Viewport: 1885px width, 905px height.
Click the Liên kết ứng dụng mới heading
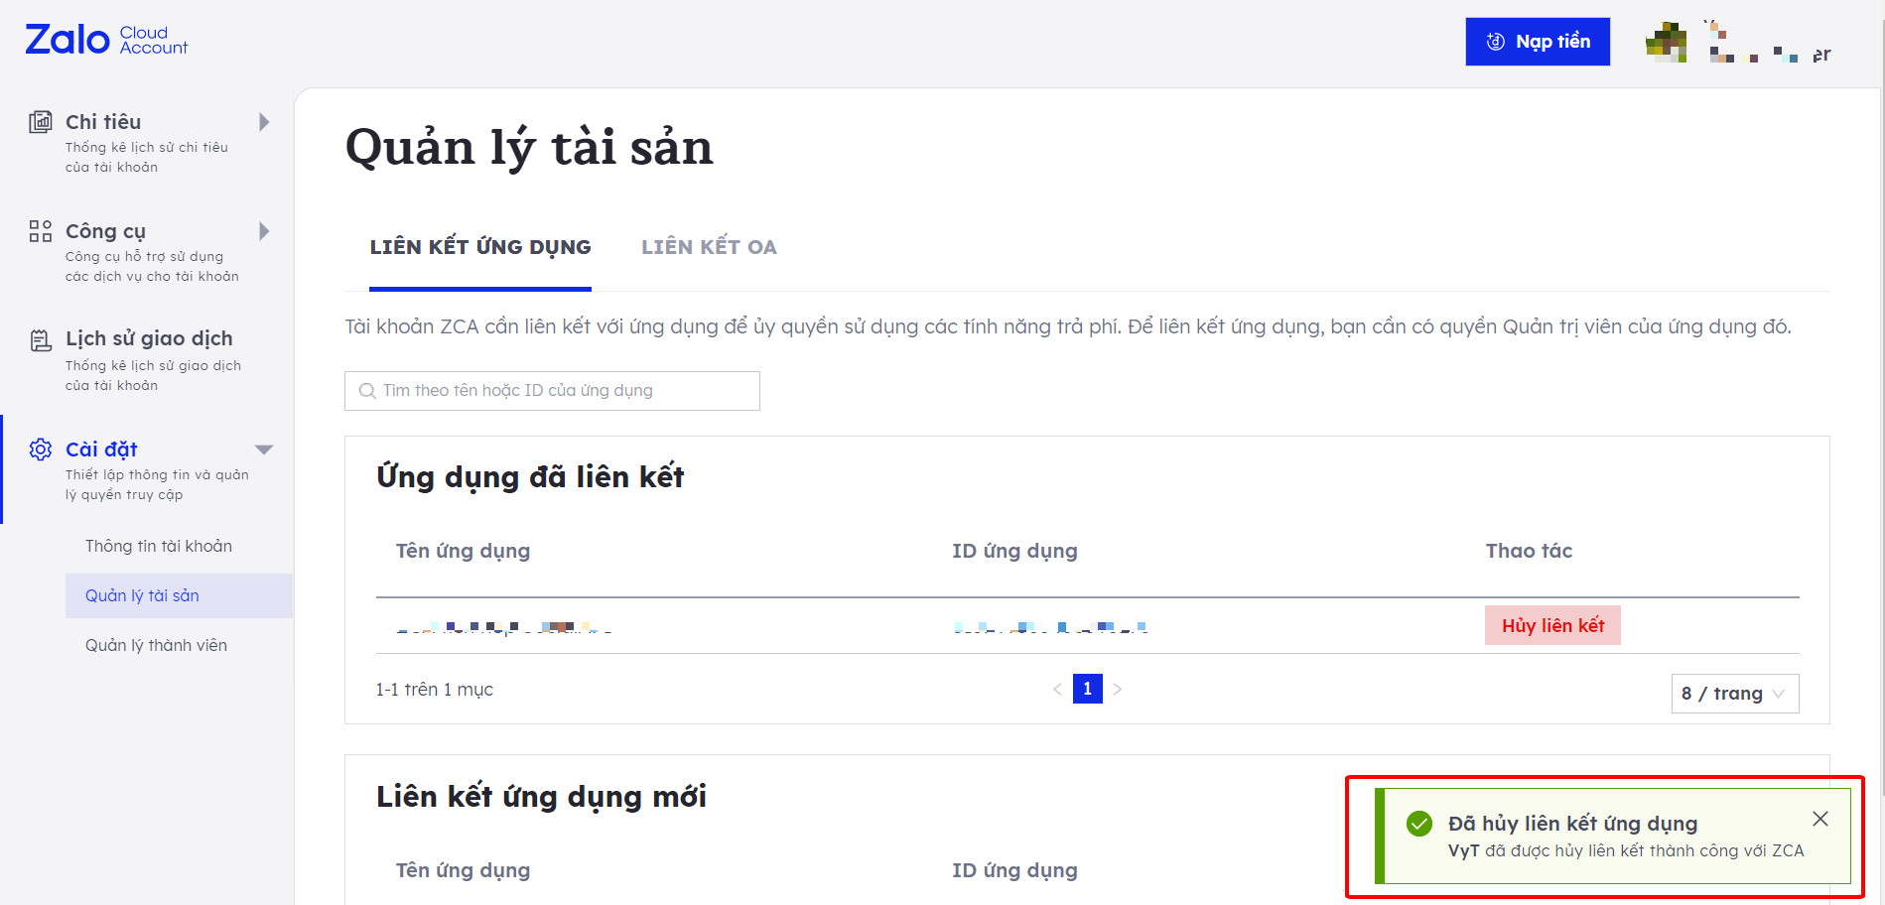541,797
